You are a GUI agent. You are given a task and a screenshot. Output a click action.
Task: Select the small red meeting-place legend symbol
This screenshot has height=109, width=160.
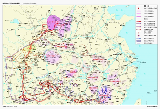[139, 33]
